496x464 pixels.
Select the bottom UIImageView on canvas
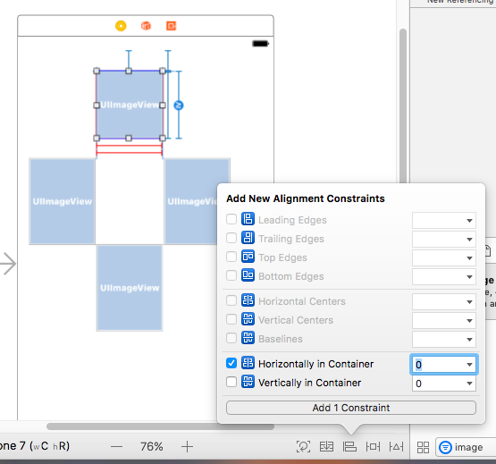coord(130,288)
